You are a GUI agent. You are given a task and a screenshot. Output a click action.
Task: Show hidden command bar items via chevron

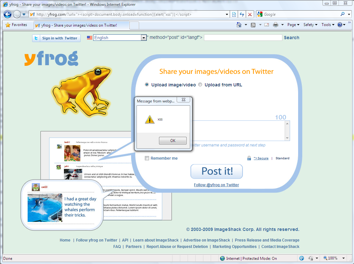coord(350,22)
